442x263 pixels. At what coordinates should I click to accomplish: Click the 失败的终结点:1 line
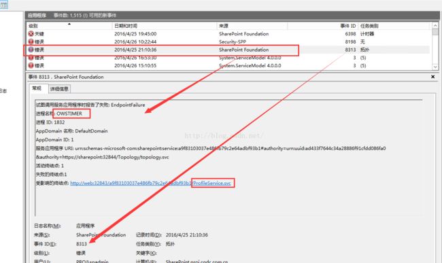coord(51,174)
